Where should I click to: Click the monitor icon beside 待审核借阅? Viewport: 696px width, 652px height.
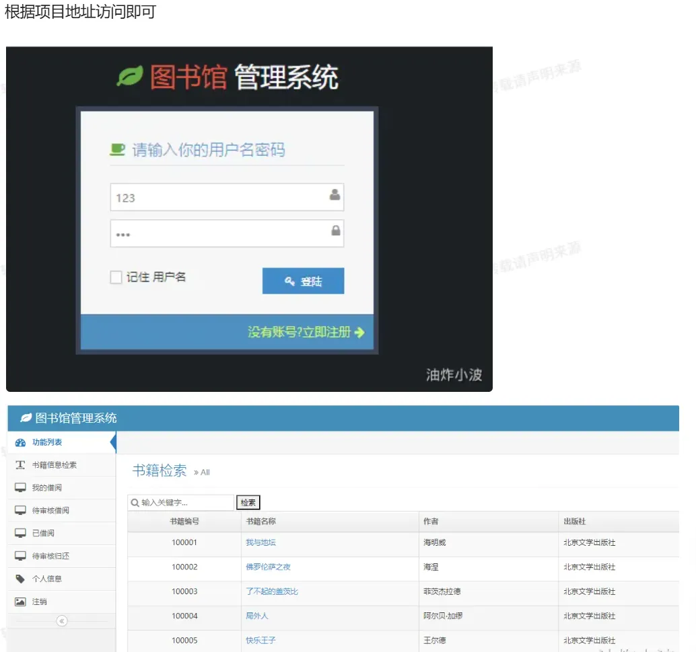click(x=20, y=510)
